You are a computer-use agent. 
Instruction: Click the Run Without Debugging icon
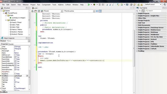click(x=94, y=5)
